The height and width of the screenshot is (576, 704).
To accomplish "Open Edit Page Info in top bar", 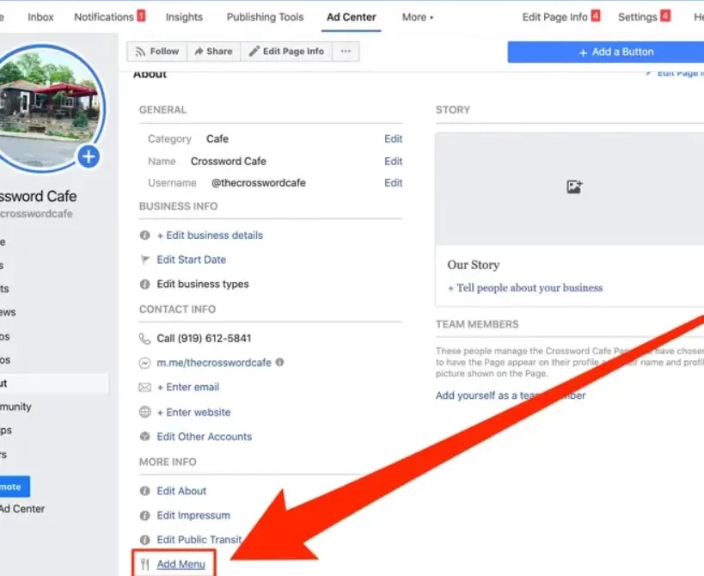I will [x=554, y=17].
